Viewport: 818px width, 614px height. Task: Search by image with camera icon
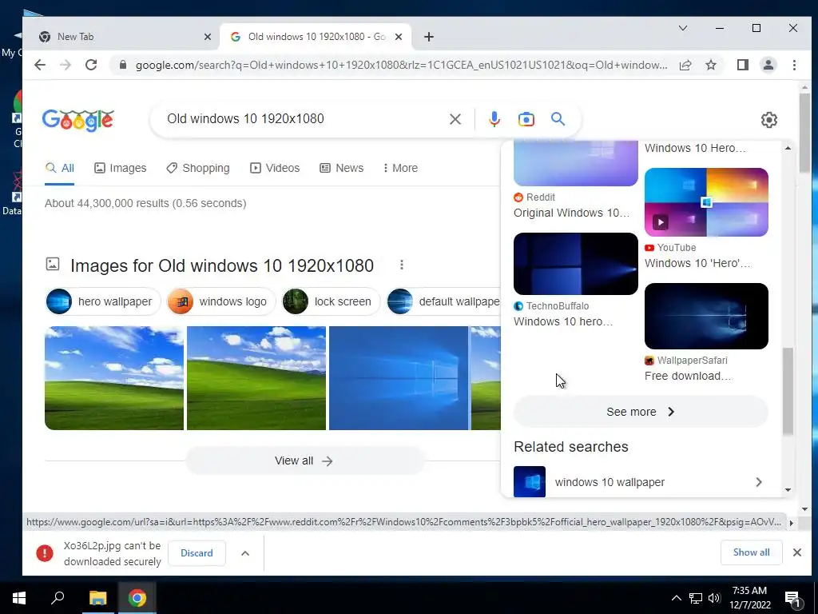(526, 119)
